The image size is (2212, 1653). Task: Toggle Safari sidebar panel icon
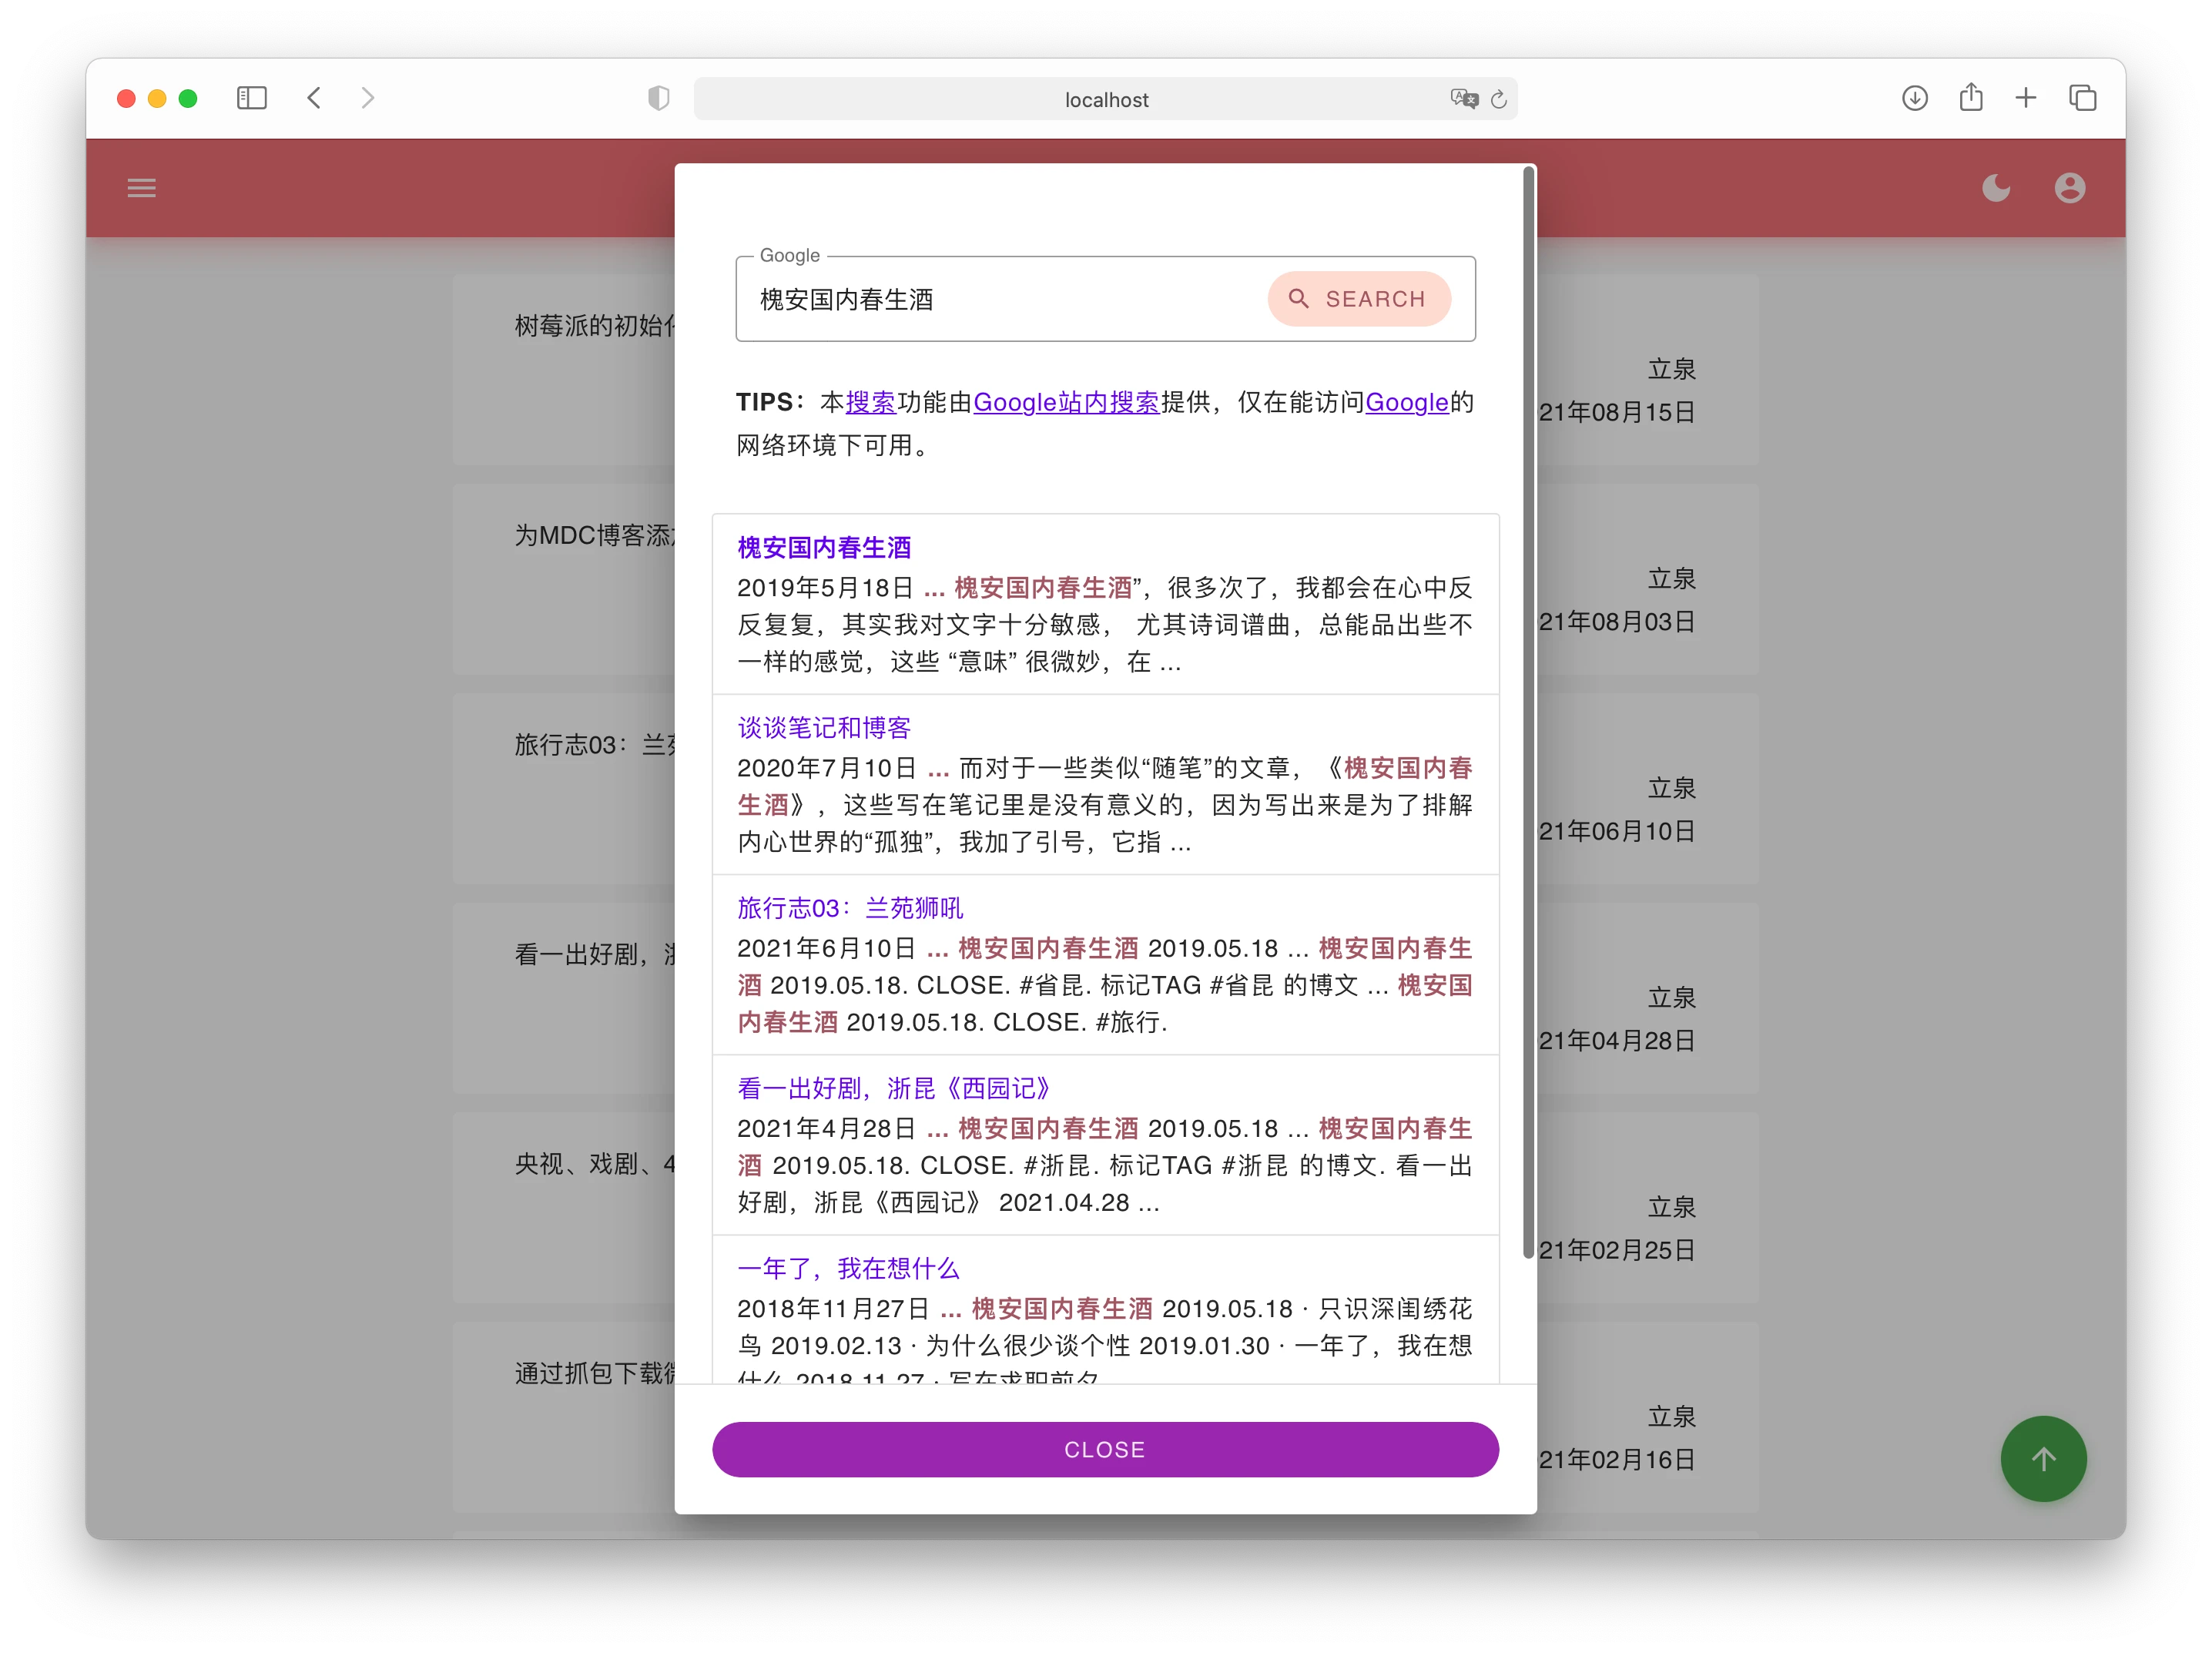tap(252, 98)
